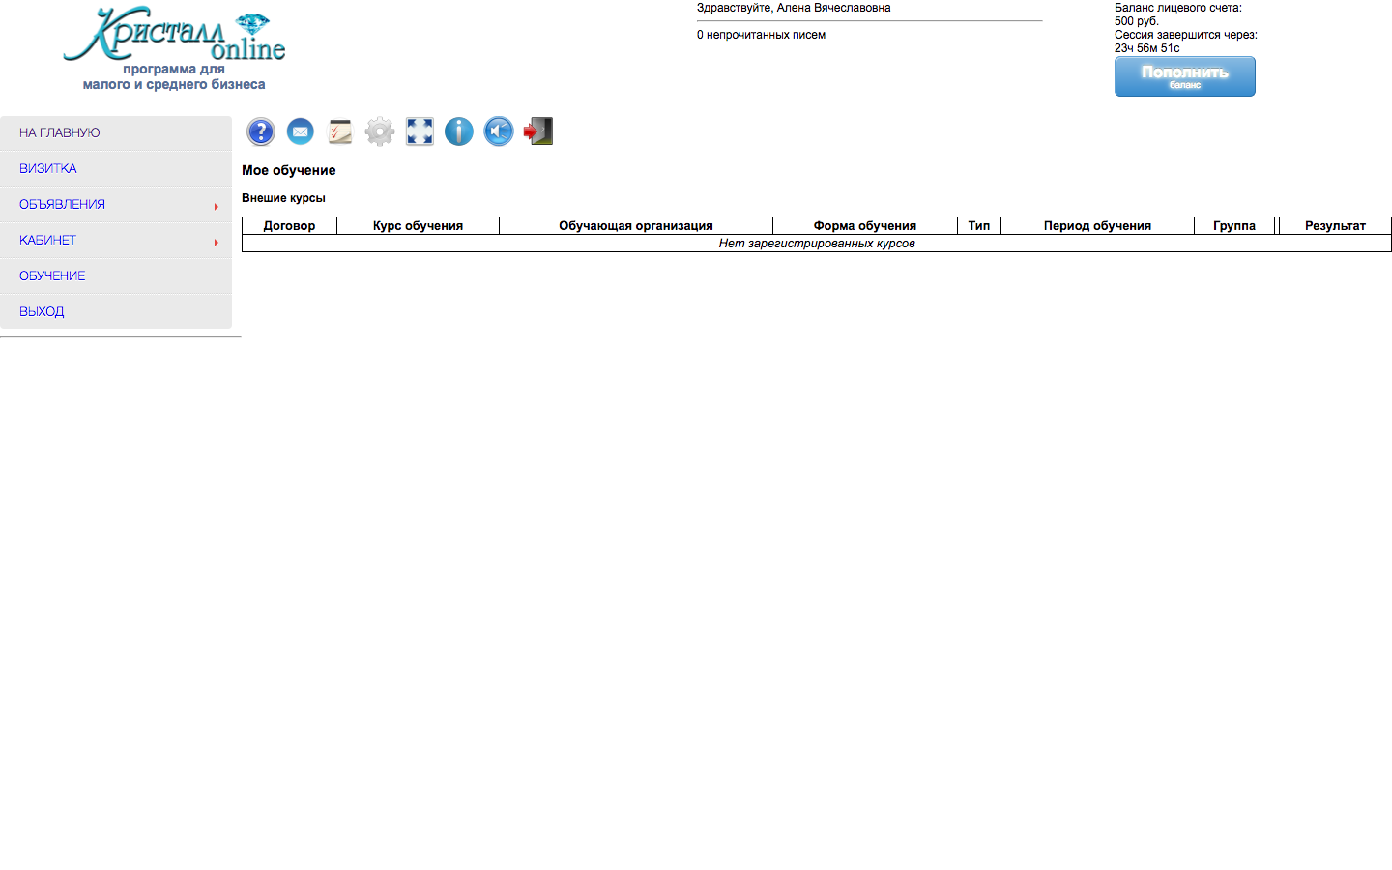Open the ОБЪЯВЛЕНИЯ menu item
The image size is (1392, 870).
(116, 205)
